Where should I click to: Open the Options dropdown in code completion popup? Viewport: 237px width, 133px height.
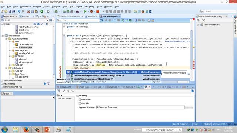pos(157,82)
